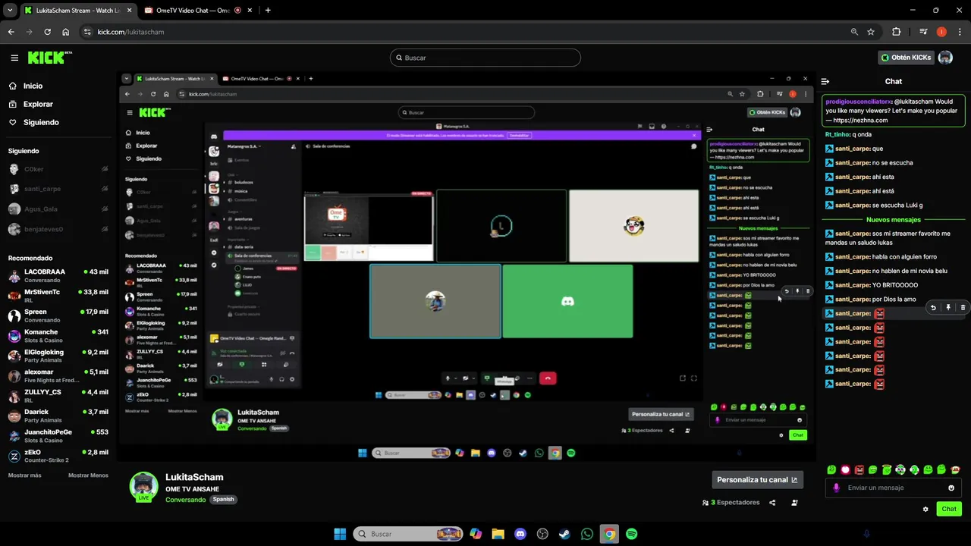This screenshot has height=546, width=971.
Task: Share the stream via share icon
Action: click(772, 502)
